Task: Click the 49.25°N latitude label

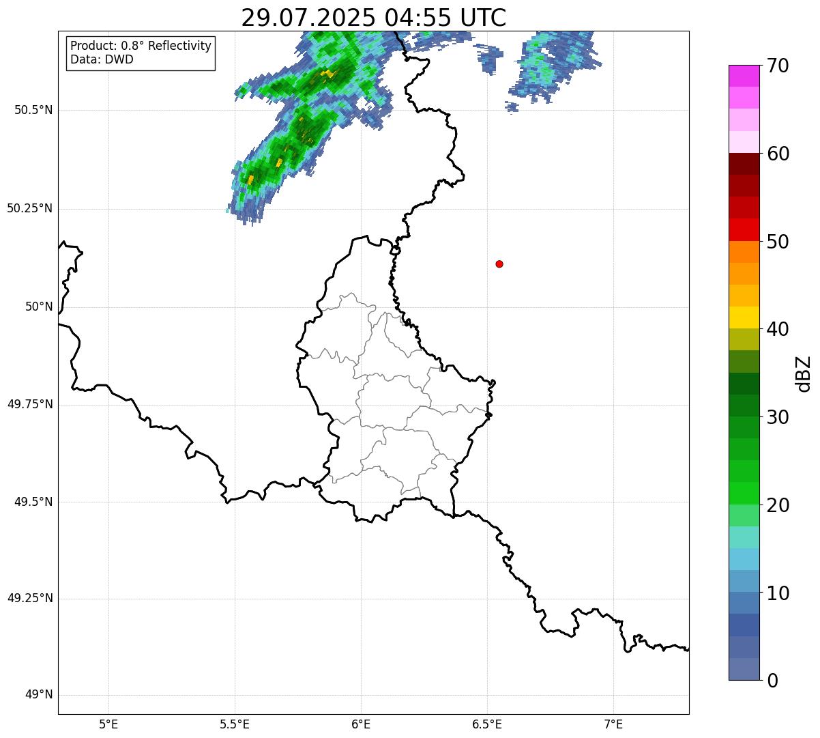Action: coord(30,598)
